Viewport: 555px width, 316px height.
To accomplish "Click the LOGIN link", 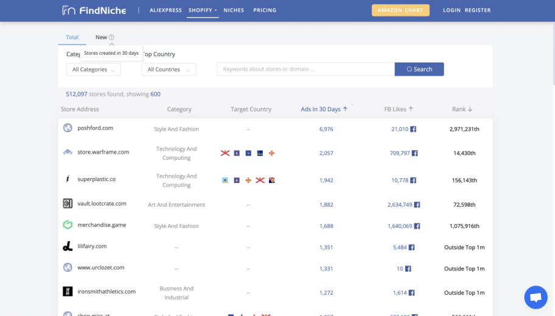I will [452, 10].
